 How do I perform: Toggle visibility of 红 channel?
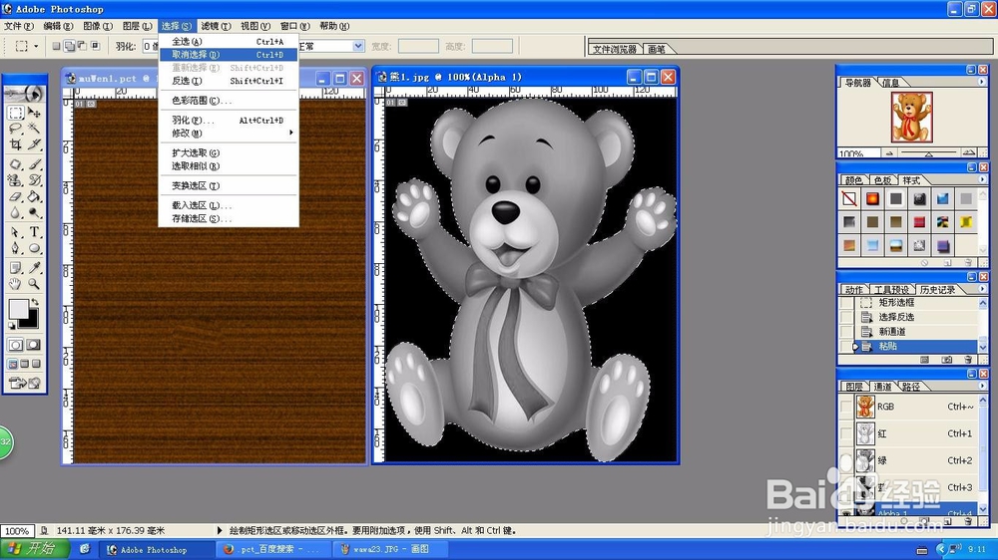point(846,433)
